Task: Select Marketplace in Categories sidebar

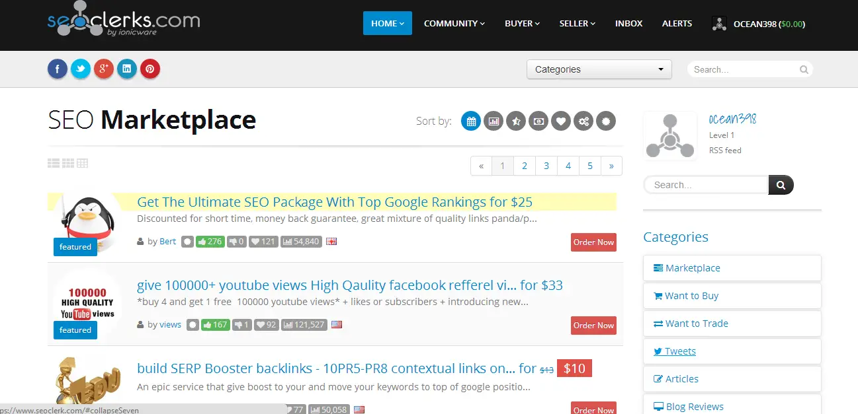Action: [732, 268]
